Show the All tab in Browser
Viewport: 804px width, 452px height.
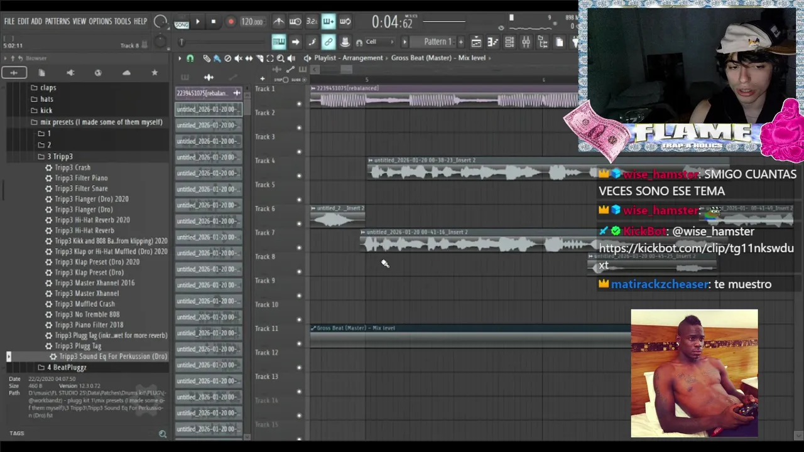pos(14,73)
